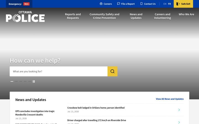Select the fourth carousel slide indicator
Image resolution: width=199 pixels, height=124 pixels.
tap(25, 81)
